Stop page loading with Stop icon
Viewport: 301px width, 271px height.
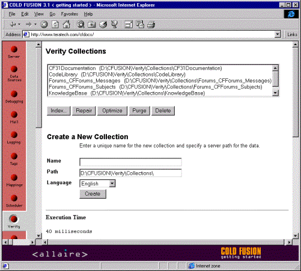click(x=44, y=25)
